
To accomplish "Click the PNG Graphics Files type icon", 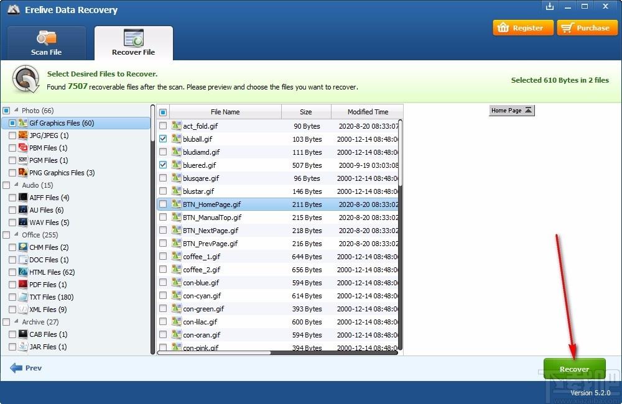I will click(x=23, y=172).
